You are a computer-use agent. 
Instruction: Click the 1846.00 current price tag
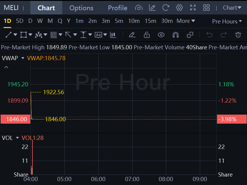(15, 119)
